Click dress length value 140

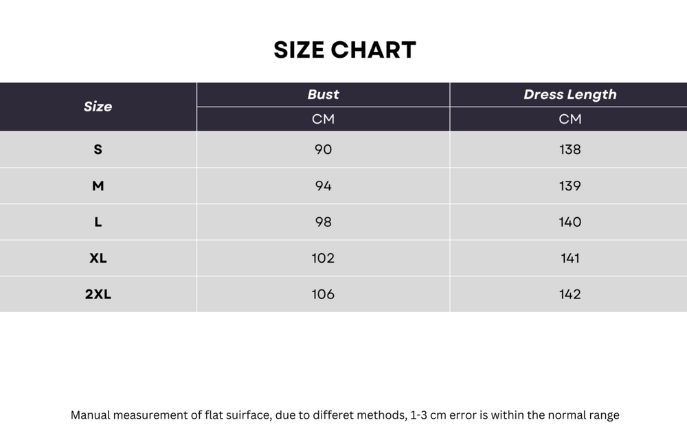[570, 222]
